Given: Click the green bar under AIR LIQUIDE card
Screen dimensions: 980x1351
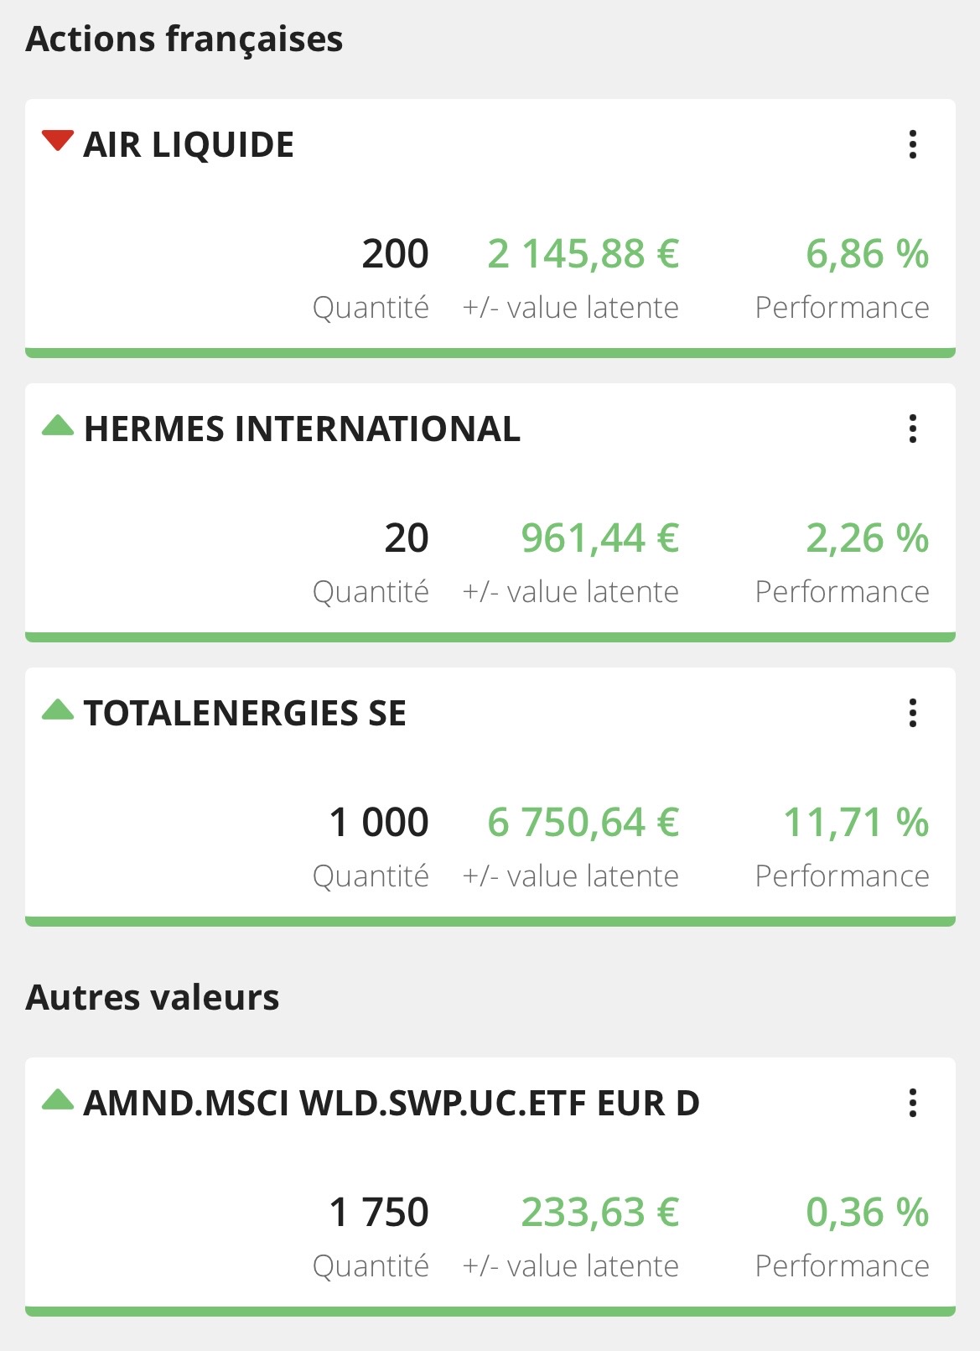Looking at the screenshot, I should pos(490,353).
